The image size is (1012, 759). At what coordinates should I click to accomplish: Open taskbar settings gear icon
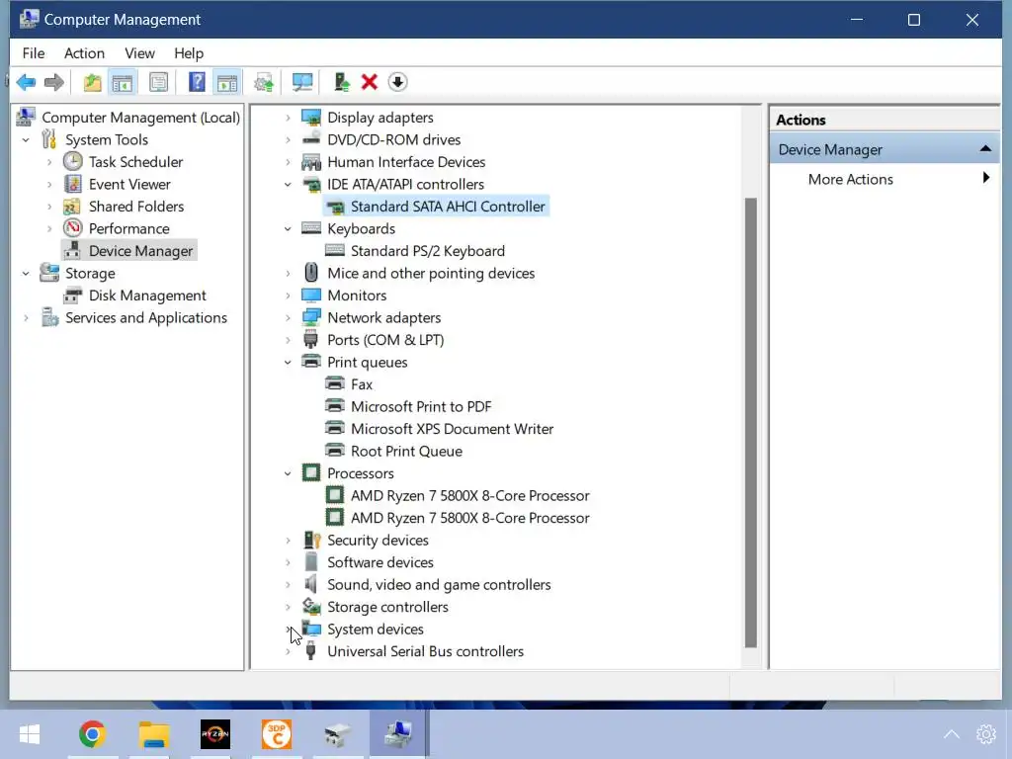985,734
